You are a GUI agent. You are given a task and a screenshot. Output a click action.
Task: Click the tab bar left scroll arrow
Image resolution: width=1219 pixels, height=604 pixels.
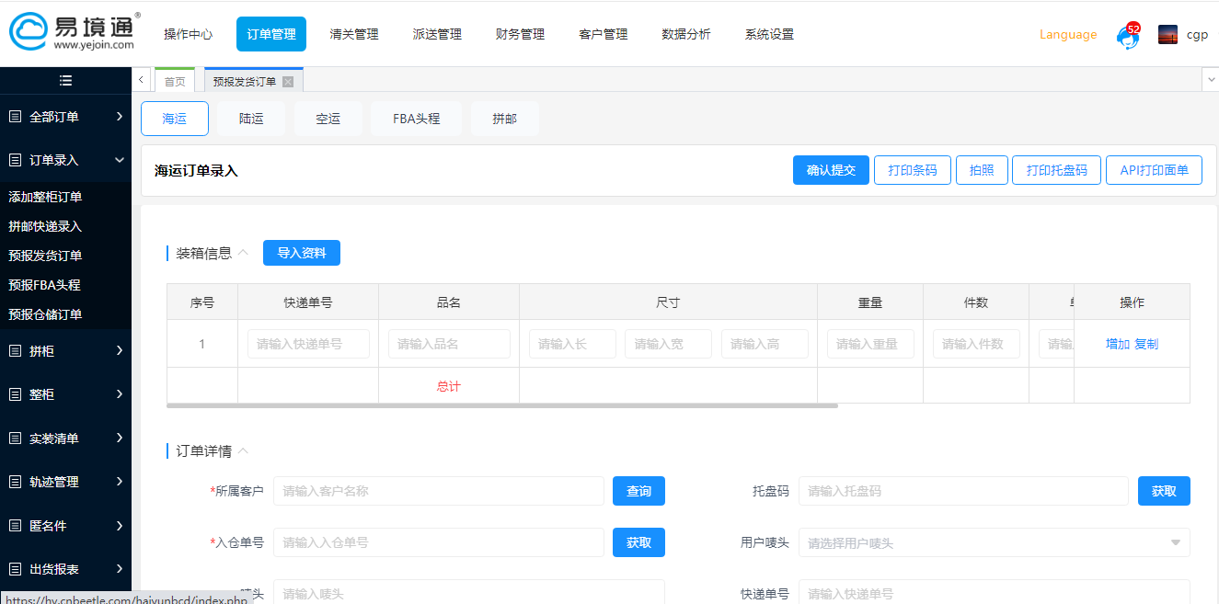[x=141, y=80]
